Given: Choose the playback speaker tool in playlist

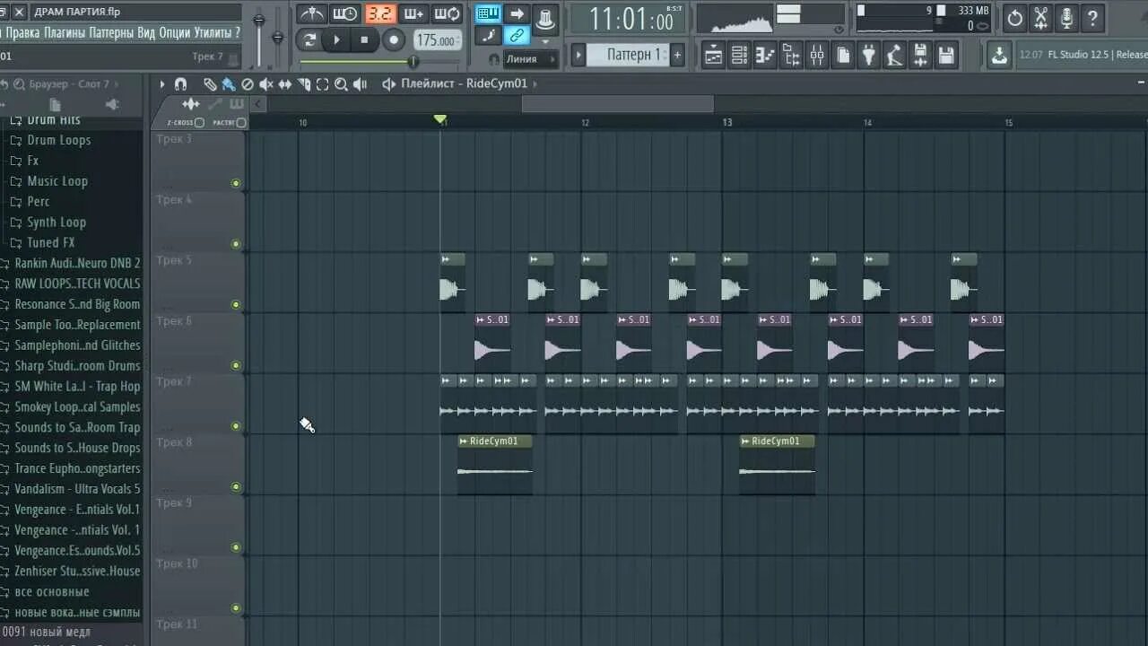Looking at the screenshot, I should click(361, 83).
